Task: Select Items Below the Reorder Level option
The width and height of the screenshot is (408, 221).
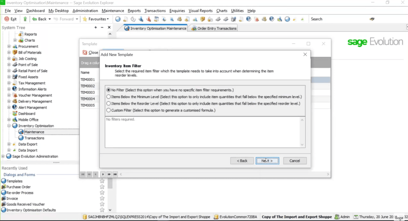Action: click(109, 103)
